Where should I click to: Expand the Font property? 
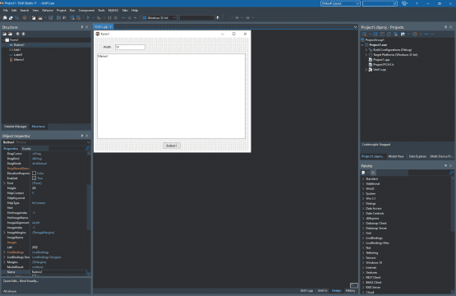point(4,183)
